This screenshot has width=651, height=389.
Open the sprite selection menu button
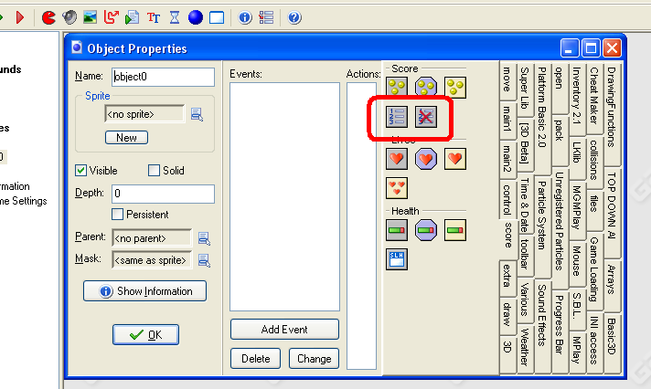click(x=197, y=115)
